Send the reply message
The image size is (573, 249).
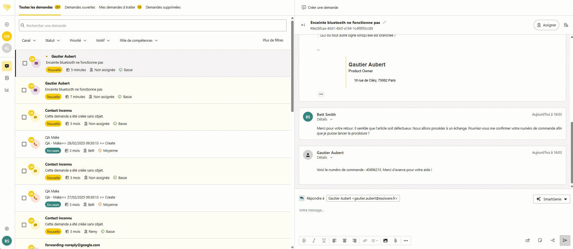tap(565, 240)
